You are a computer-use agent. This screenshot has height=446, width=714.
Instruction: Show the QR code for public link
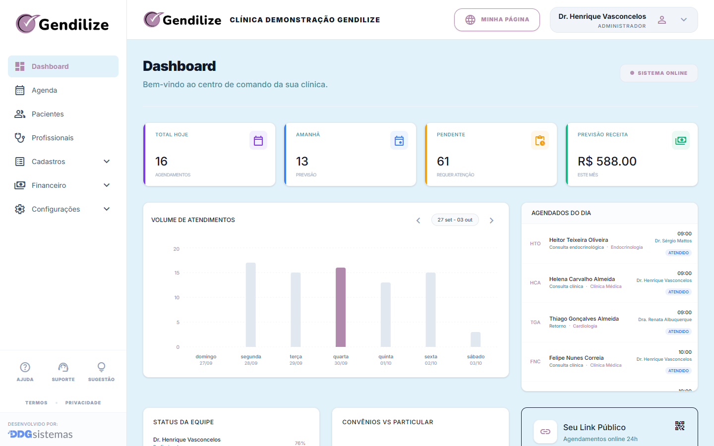(x=680, y=426)
